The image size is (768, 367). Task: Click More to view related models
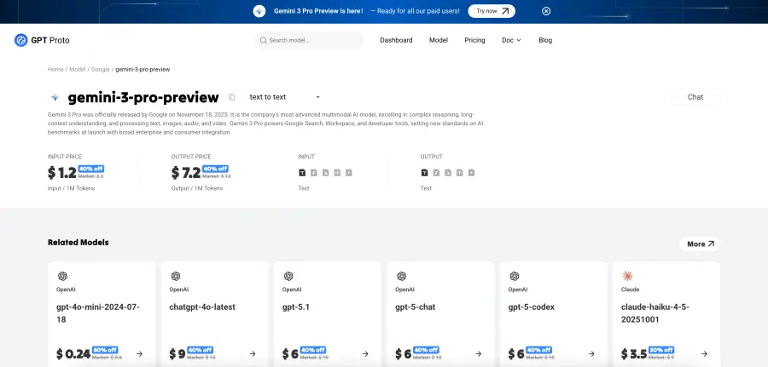click(x=700, y=244)
